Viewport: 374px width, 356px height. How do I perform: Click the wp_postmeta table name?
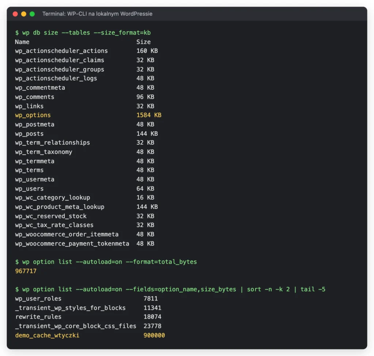point(35,125)
